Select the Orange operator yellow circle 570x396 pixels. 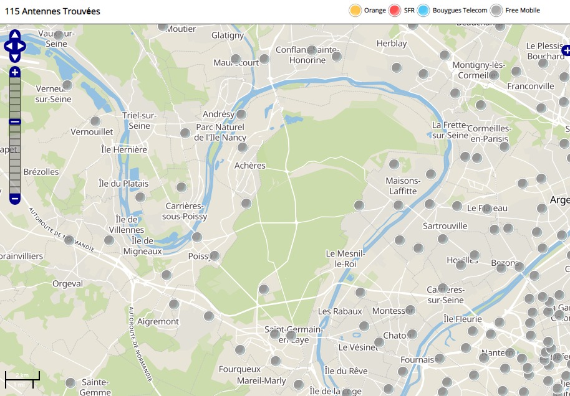click(355, 11)
